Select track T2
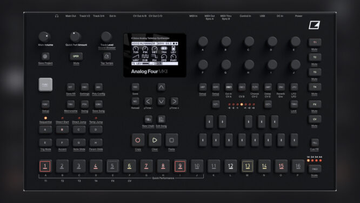360x203 pixels. point(315,57)
